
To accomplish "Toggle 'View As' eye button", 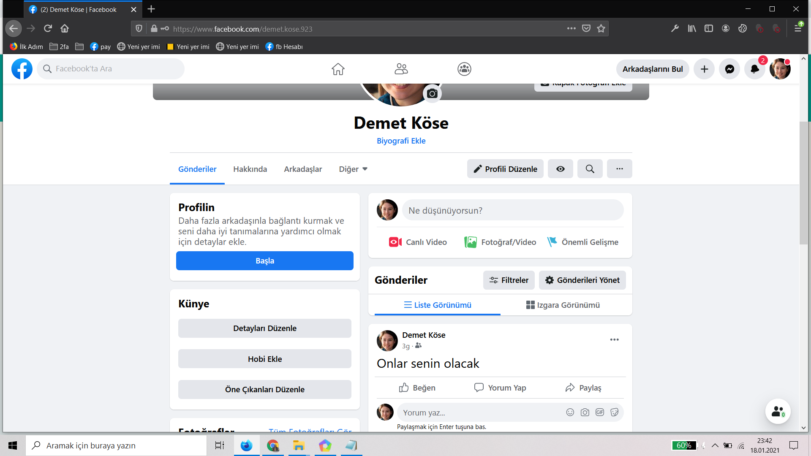I will 561,169.
